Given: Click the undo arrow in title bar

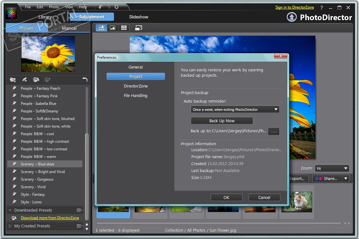Looking at the screenshot, I should tap(100, 7).
